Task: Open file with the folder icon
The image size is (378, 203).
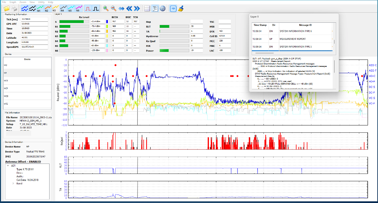Action: (6, 9)
